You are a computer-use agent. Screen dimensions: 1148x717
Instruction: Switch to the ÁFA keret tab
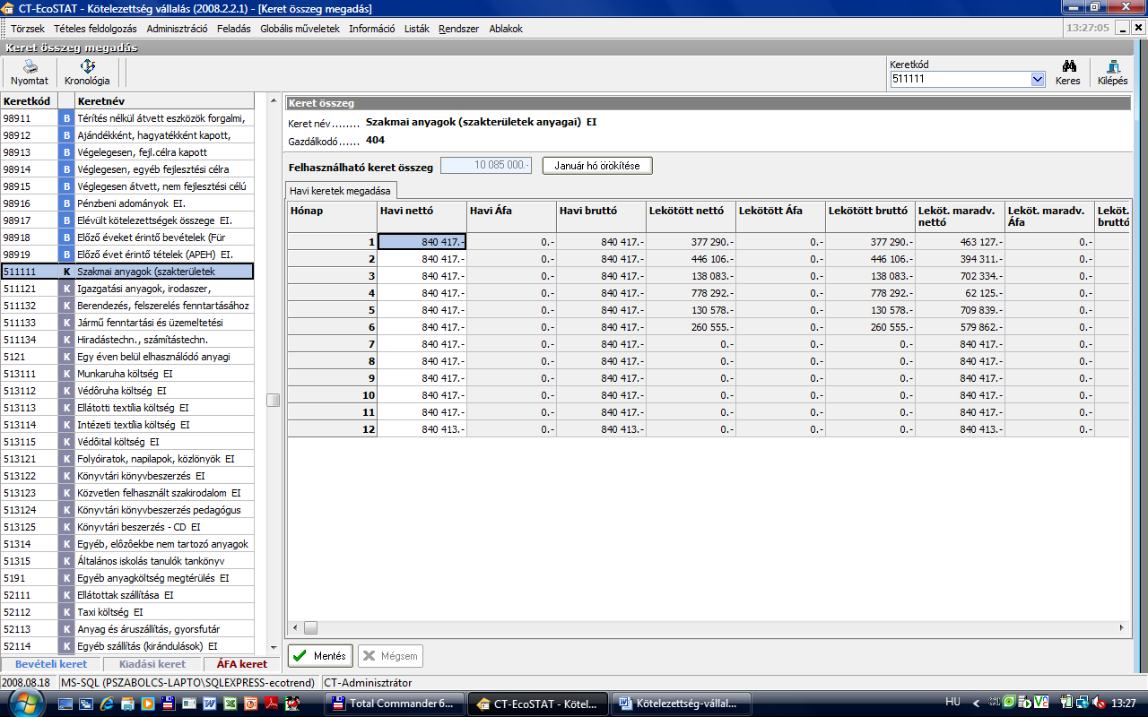click(241, 664)
